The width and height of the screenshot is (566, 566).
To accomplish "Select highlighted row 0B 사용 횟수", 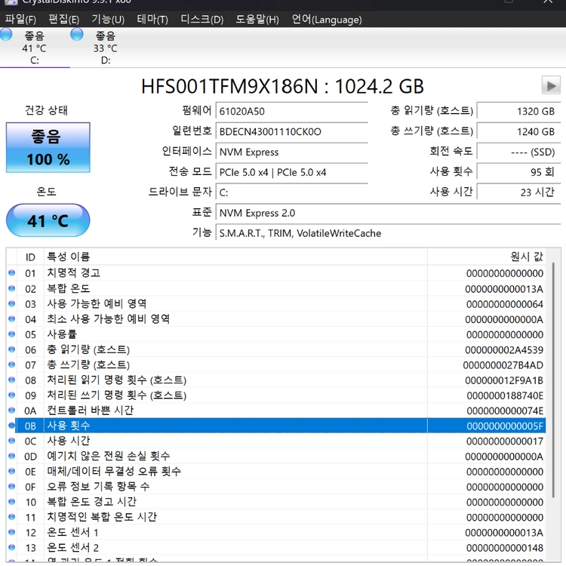I will pyautogui.click(x=276, y=426).
